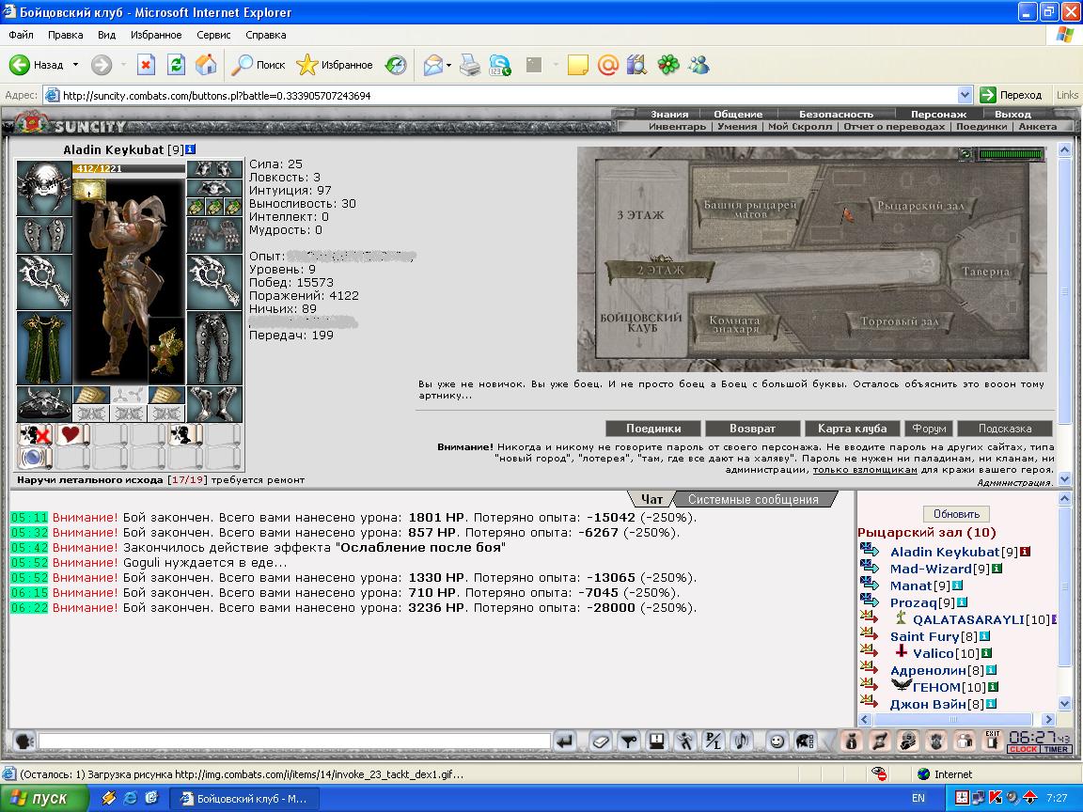1083x812 pixels.
Task: Click the smiley emoticon icon in chat bar
Action: pyautogui.click(x=777, y=742)
